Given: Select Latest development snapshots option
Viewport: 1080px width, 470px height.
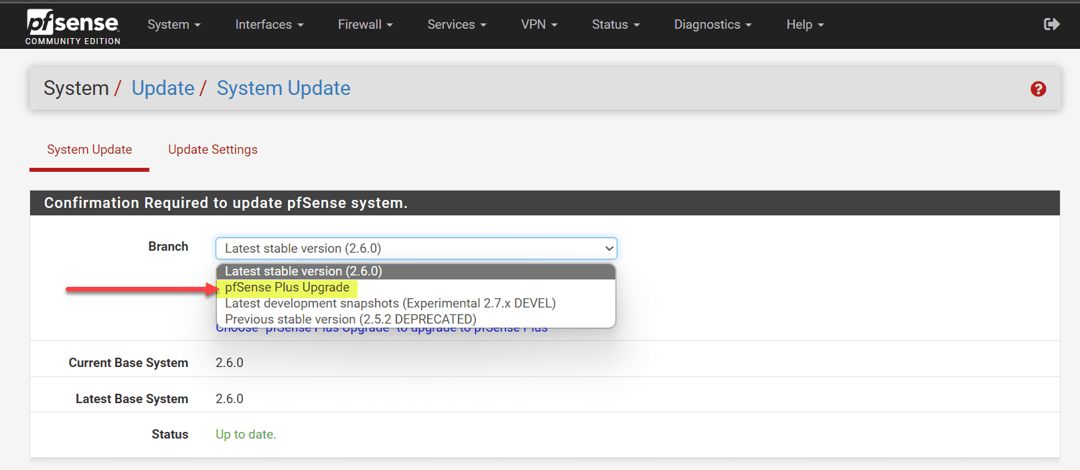Looking at the screenshot, I should point(390,304).
